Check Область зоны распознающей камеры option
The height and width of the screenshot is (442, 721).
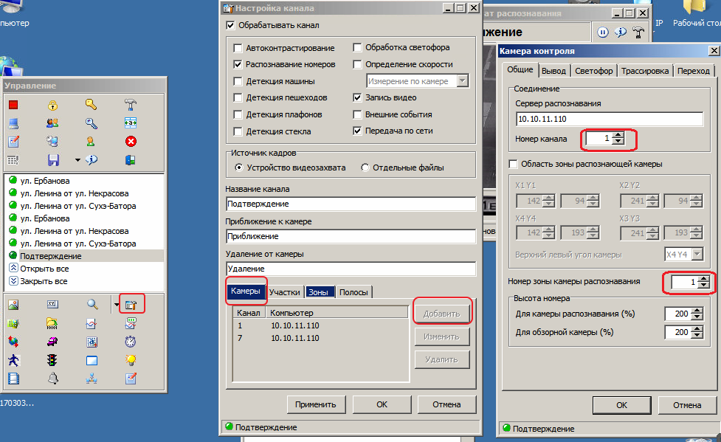point(514,164)
